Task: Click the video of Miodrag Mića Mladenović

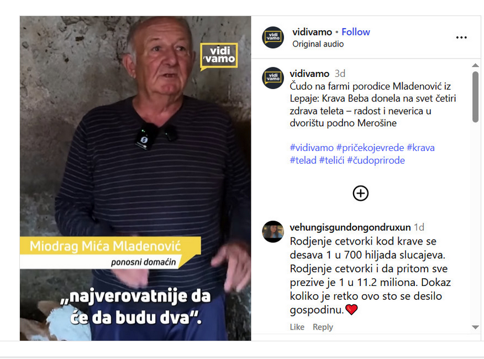Action: point(135,178)
